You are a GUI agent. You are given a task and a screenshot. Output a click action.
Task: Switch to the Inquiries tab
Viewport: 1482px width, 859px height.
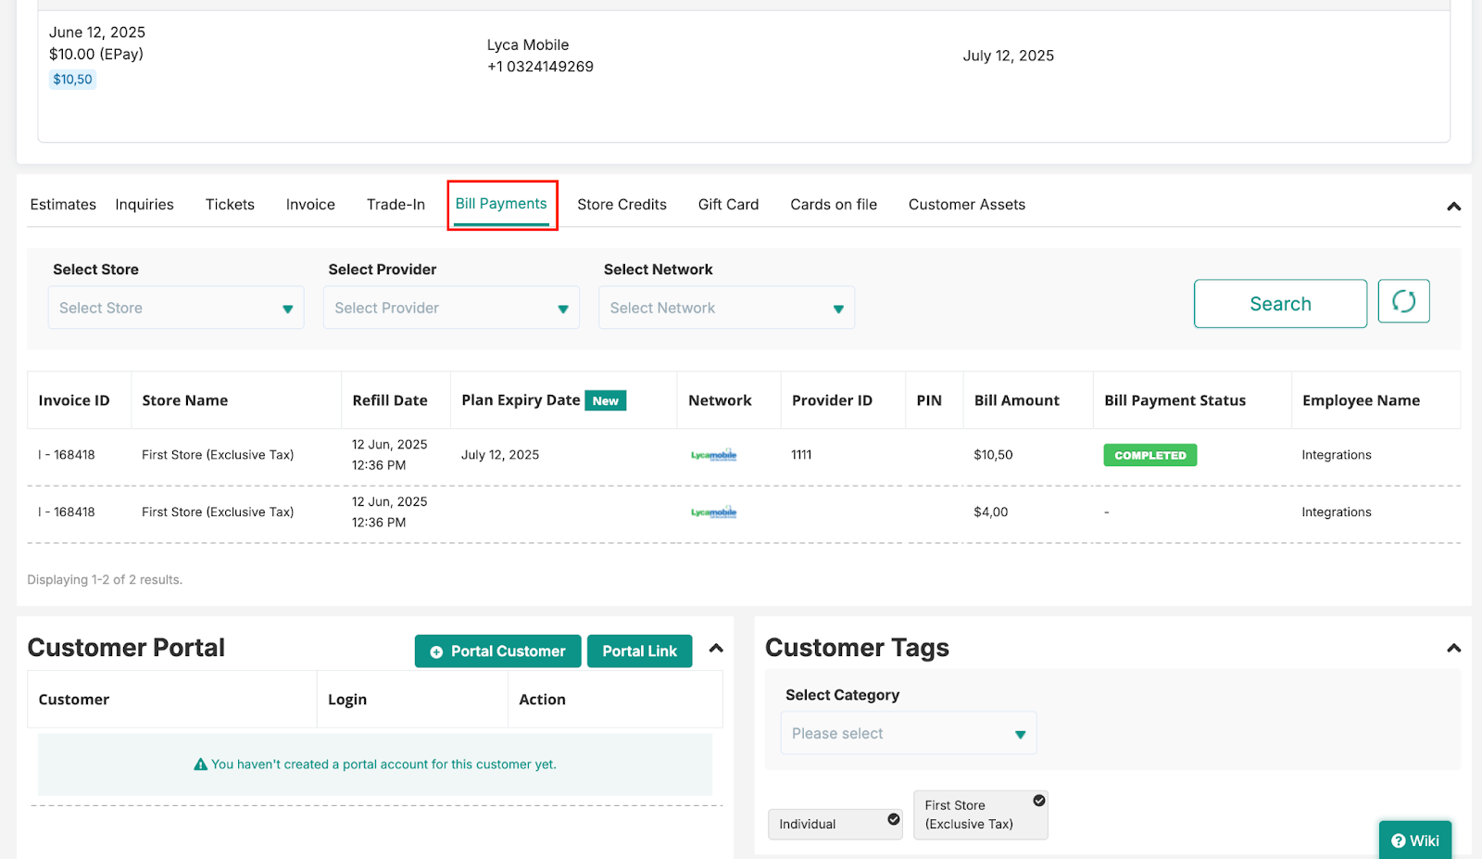(x=144, y=205)
